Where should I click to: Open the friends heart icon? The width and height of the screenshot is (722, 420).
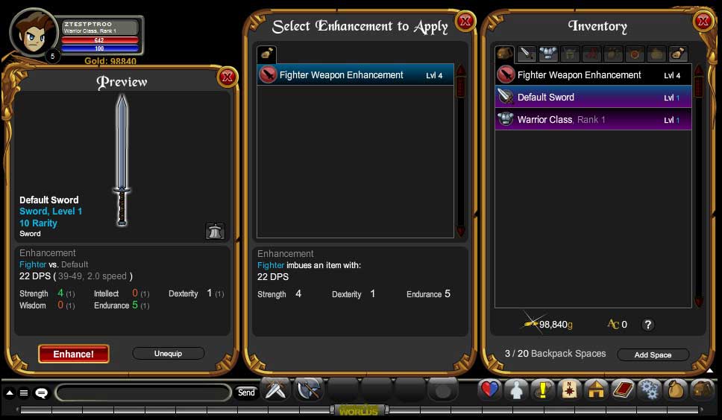tap(489, 391)
